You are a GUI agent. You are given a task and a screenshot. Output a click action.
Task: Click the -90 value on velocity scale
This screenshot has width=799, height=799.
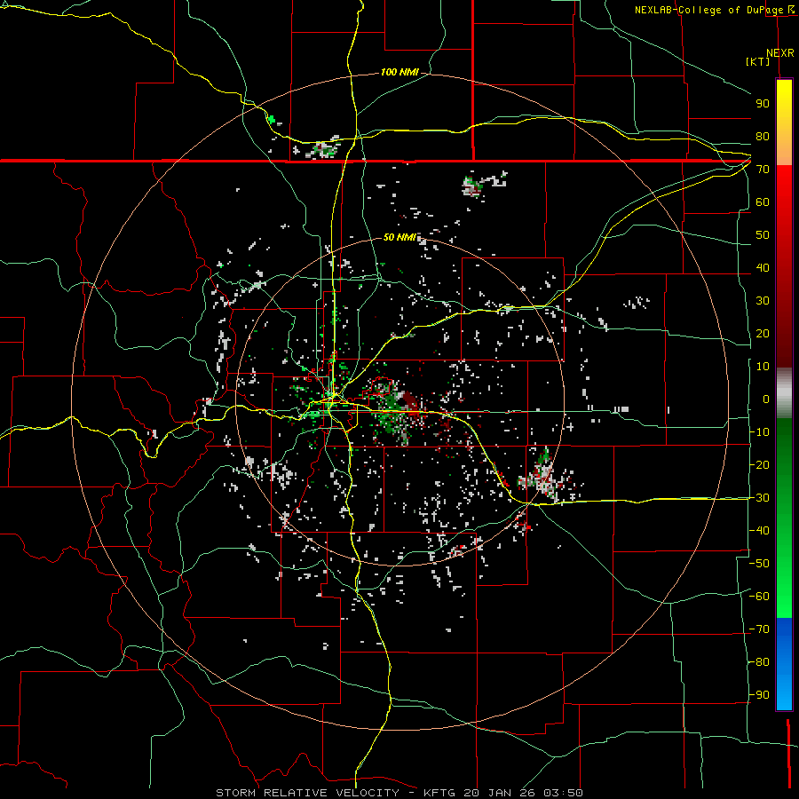pos(759,695)
